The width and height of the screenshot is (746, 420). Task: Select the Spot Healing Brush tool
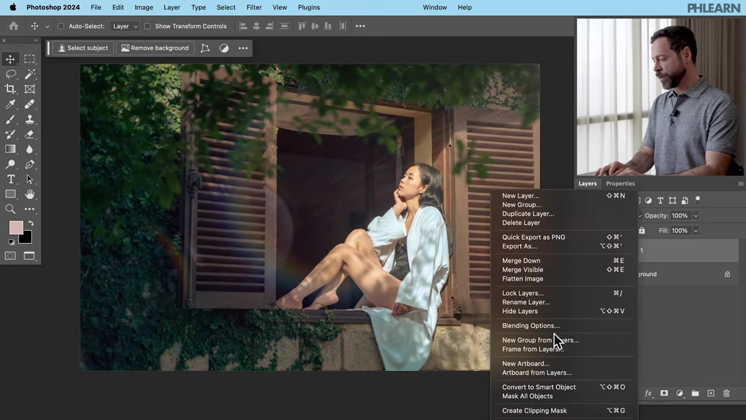click(x=29, y=104)
